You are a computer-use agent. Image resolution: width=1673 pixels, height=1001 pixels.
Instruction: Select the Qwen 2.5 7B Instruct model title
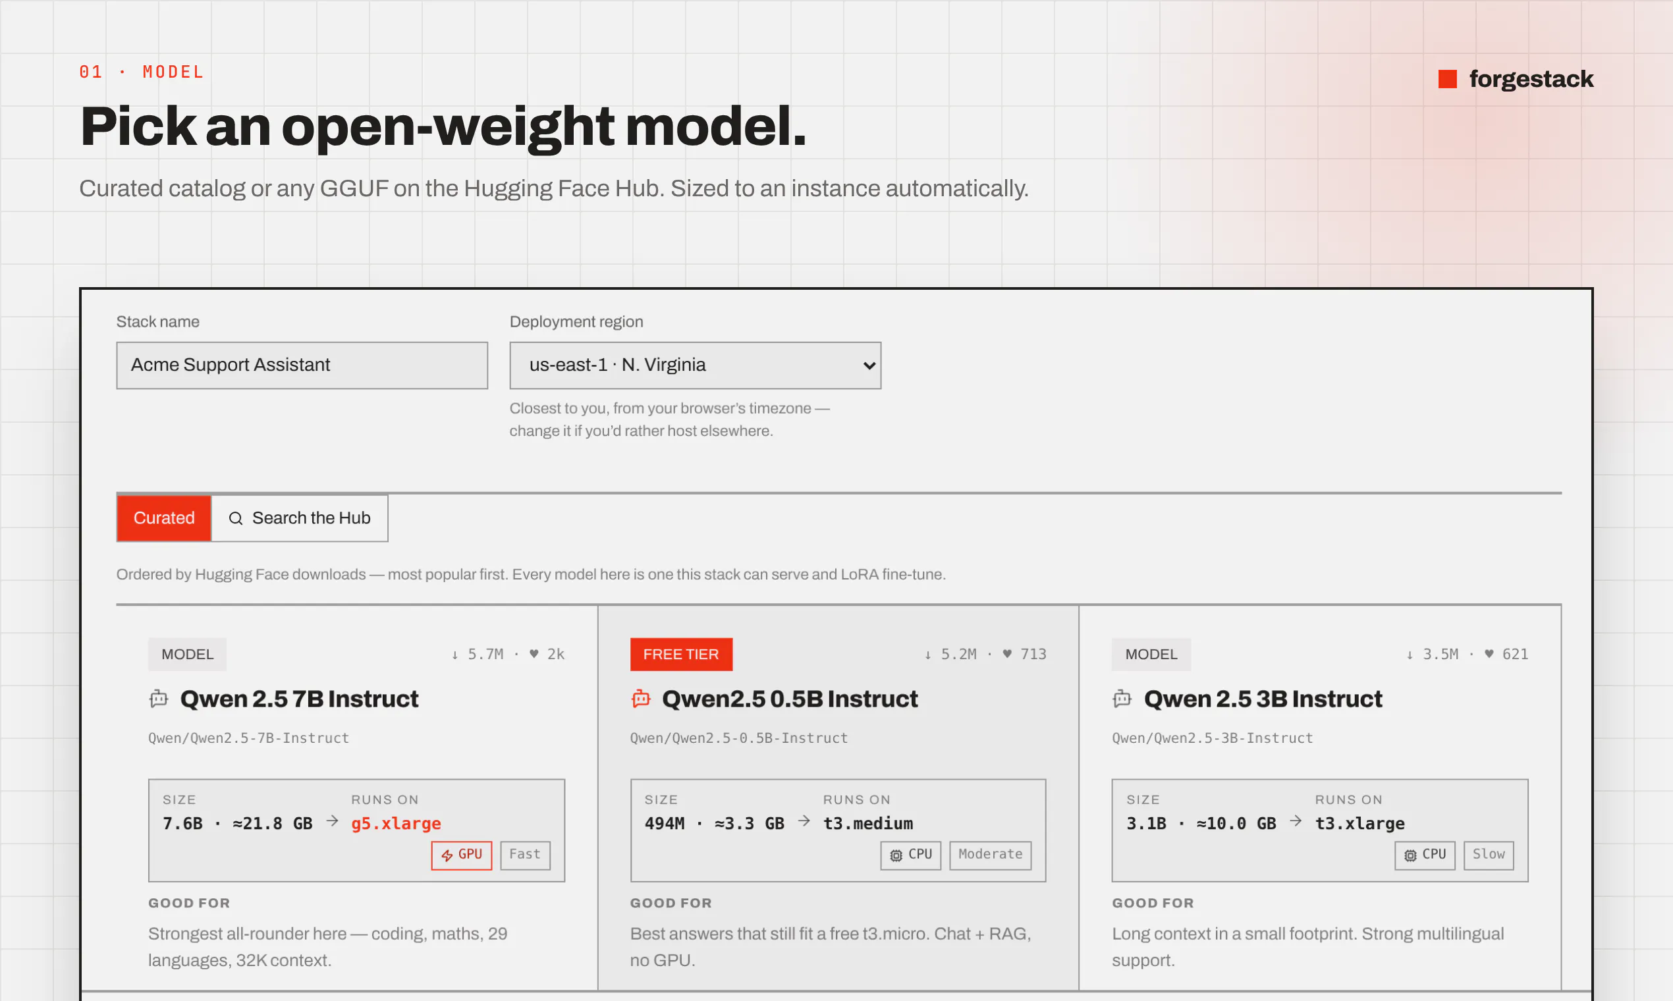click(x=299, y=699)
